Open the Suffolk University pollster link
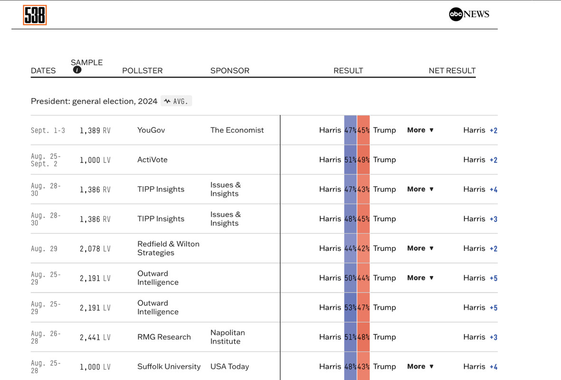The width and height of the screenshot is (561, 380). tap(169, 366)
